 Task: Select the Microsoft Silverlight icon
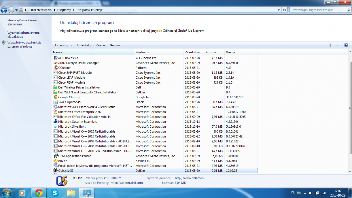point(56,127)
